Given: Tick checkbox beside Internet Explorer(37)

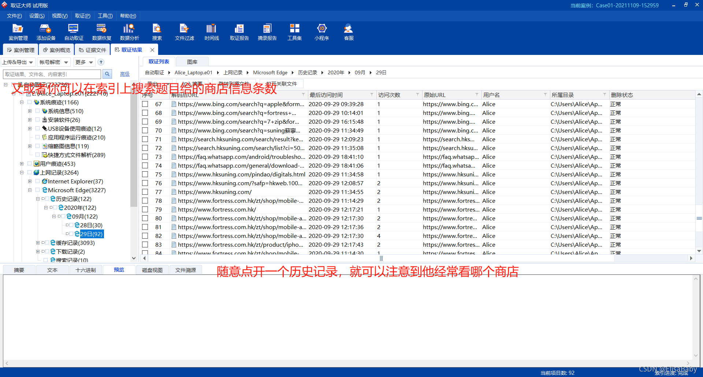Looking at the screenshot, I should (37, 181).
